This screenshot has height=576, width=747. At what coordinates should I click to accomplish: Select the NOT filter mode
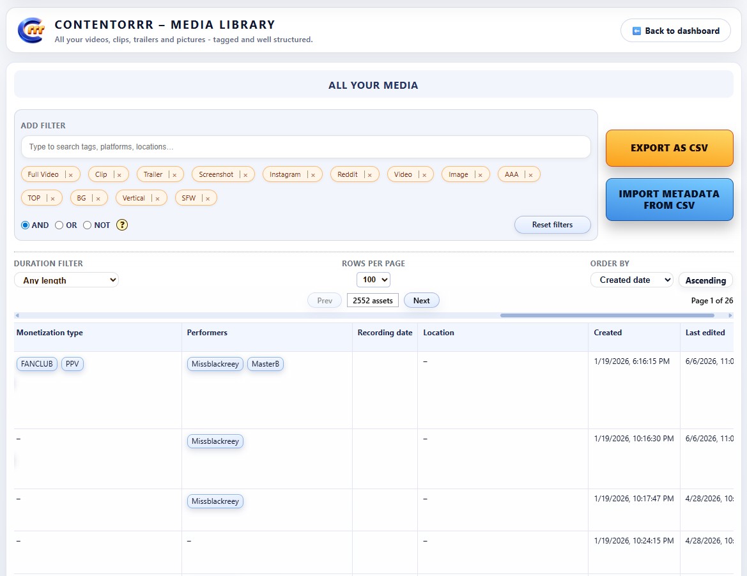[x=87, y=225]
